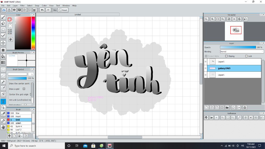Open the File menu

[x=3, y=6]
